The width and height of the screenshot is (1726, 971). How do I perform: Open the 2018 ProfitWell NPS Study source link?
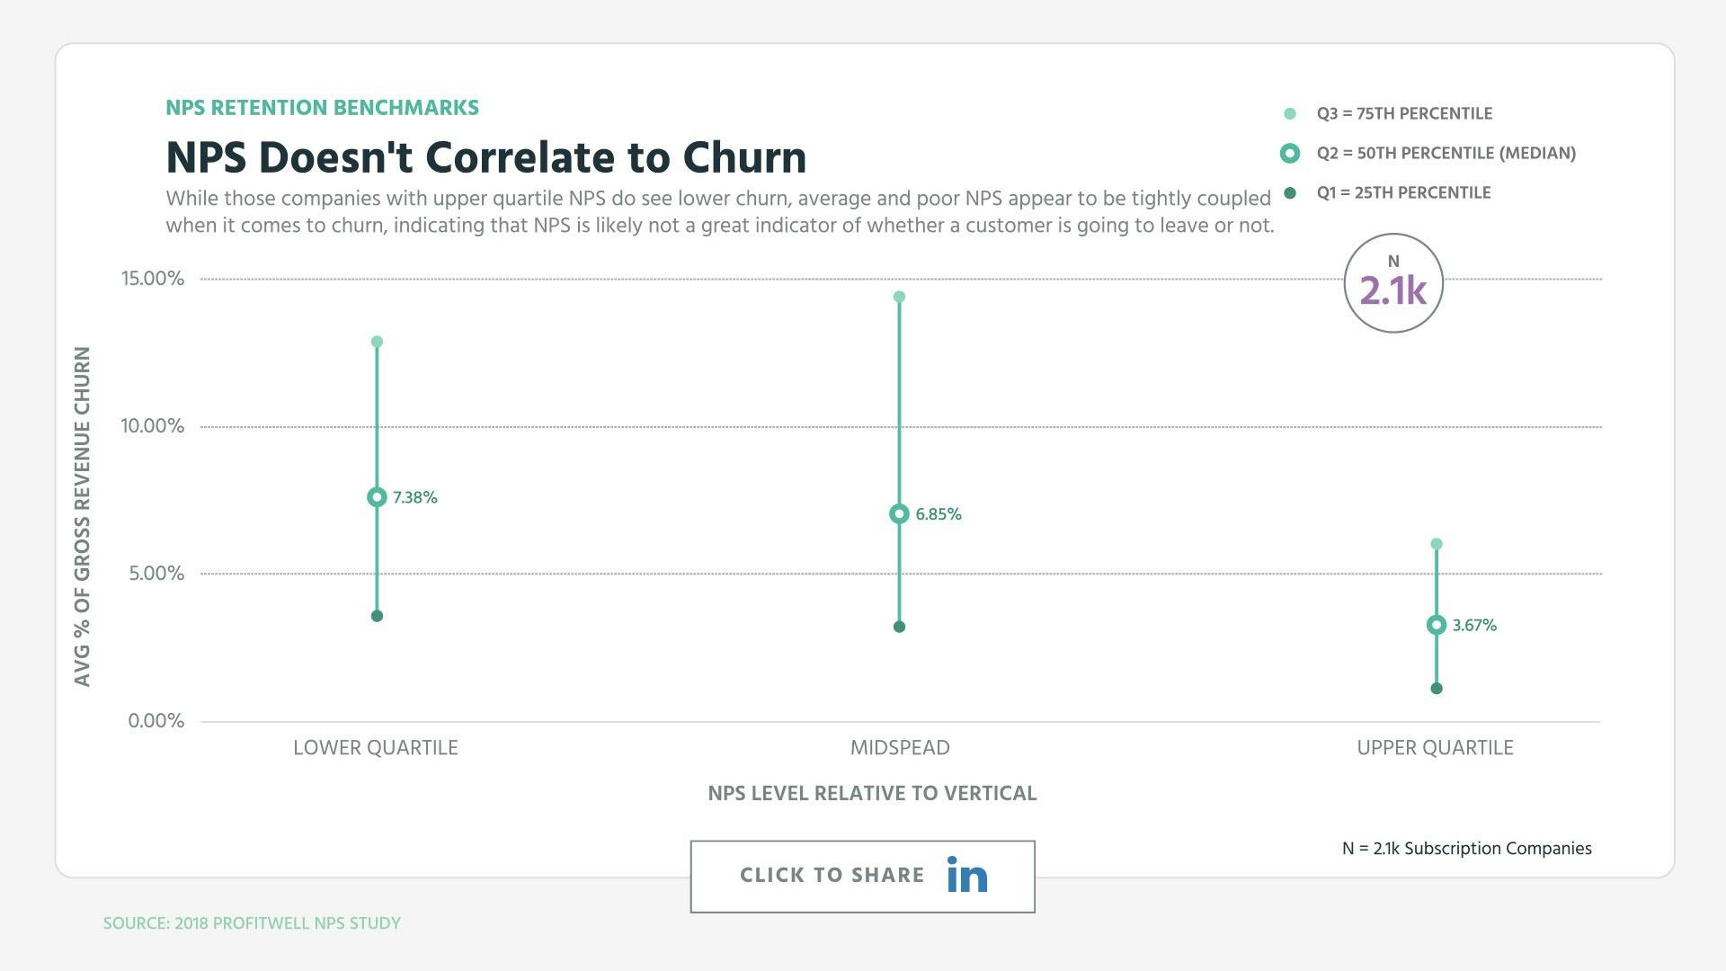click(x=252, y=922)
